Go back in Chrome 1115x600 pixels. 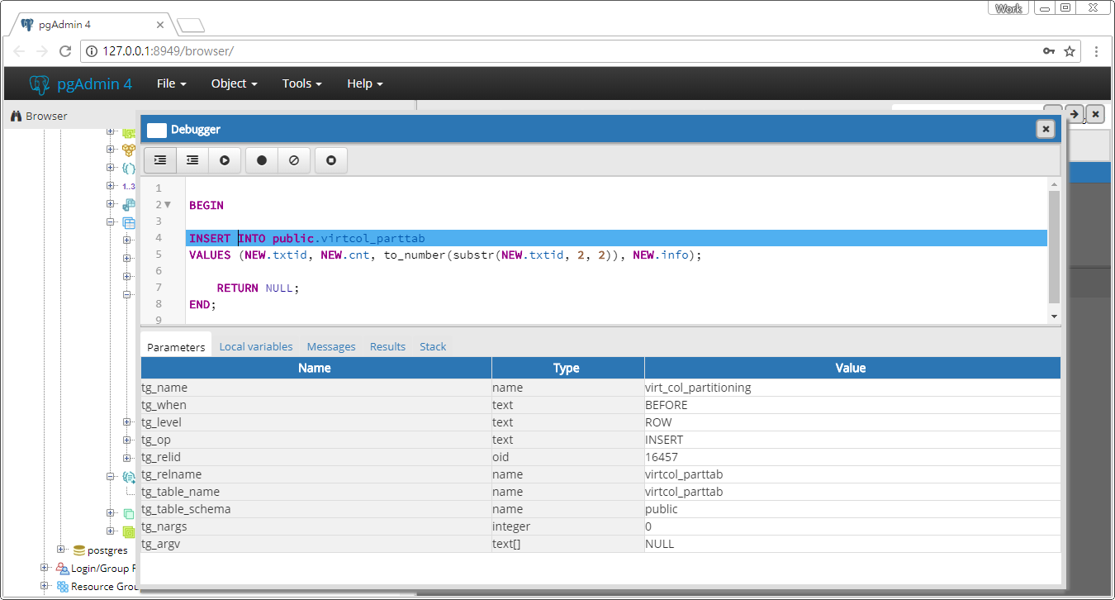[x=19, y=51]
